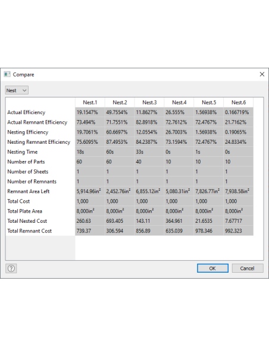Close the Compare dialog
This screenshot has width=269, height=347.
click(262, 74)
